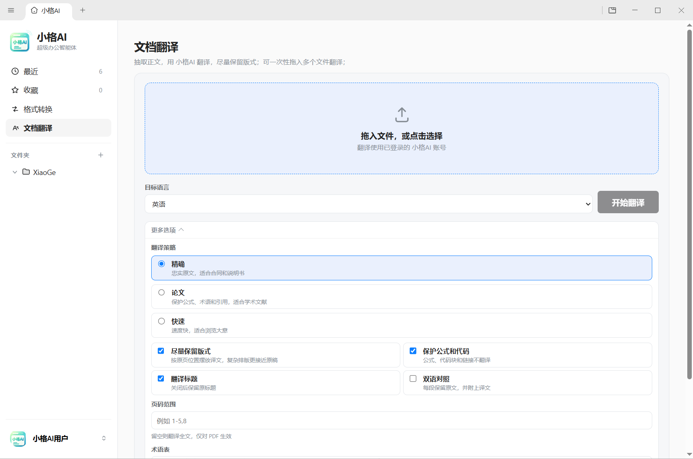This screenshot has height=459, width=693.
Task: Click the 术语表 label
Action: click(x=160, y=450)
